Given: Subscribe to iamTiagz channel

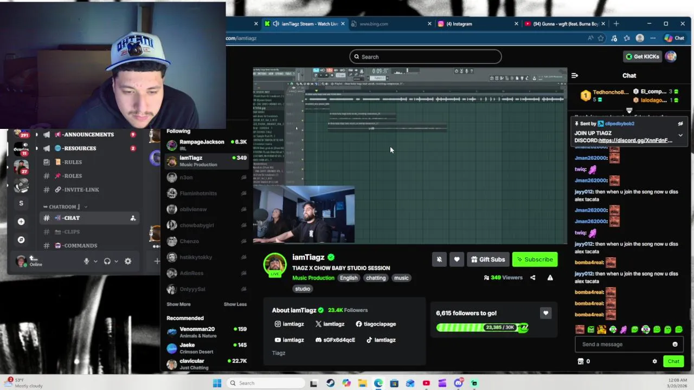Looking at the screenshot, I should [535, 259].
